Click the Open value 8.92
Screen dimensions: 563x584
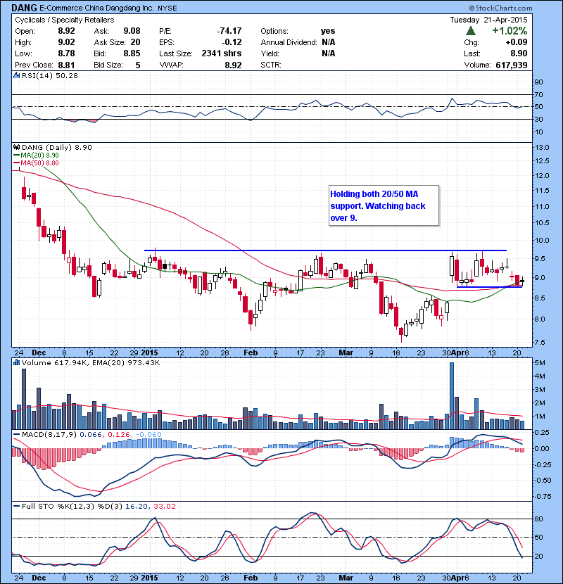click(x=66, y=31)
